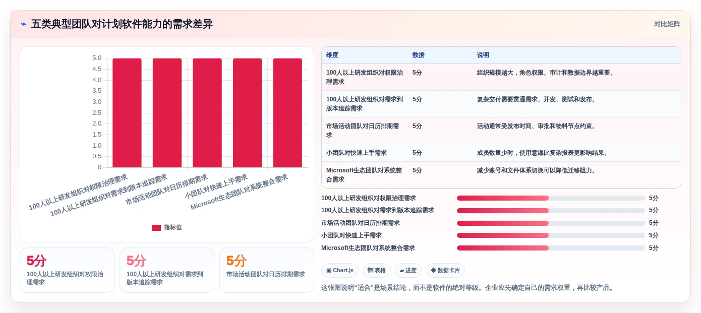The image size is (701, 313).
Task: Click the bar for 市场活动团队对日历排期需求
Action: point(207,113)
